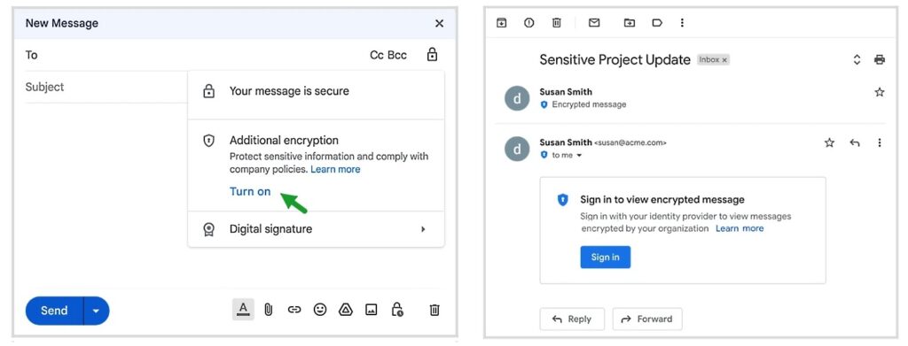This screenshot has width=908, height=346.
Task: Turn on additional encryption
Action: click(x=250, y=192)
